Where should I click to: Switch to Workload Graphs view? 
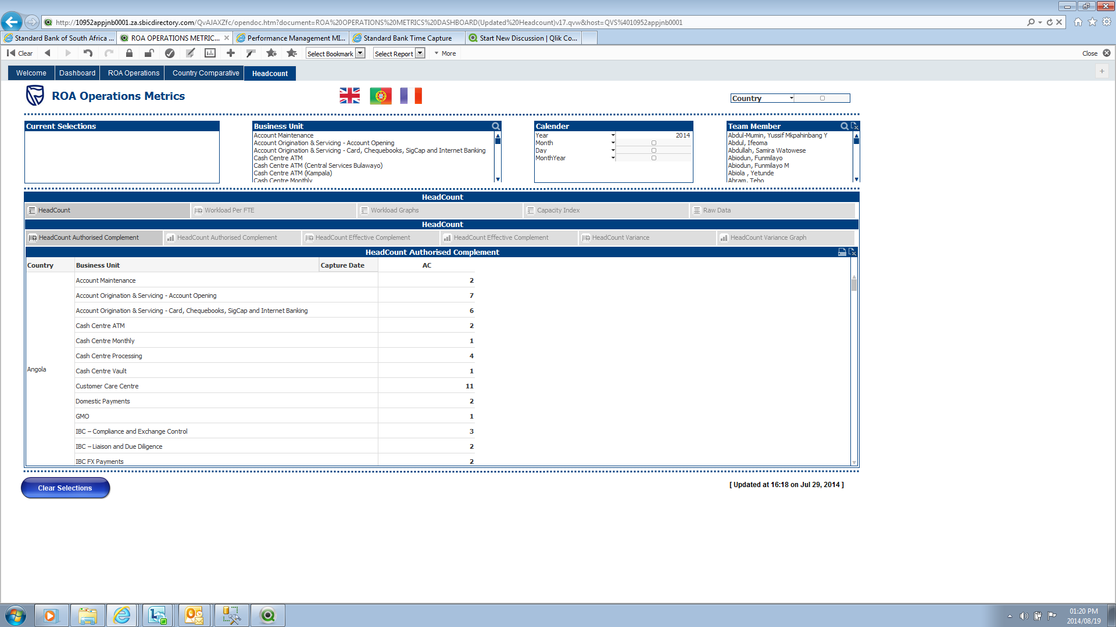pyautogui.click(x=440, y=211)
